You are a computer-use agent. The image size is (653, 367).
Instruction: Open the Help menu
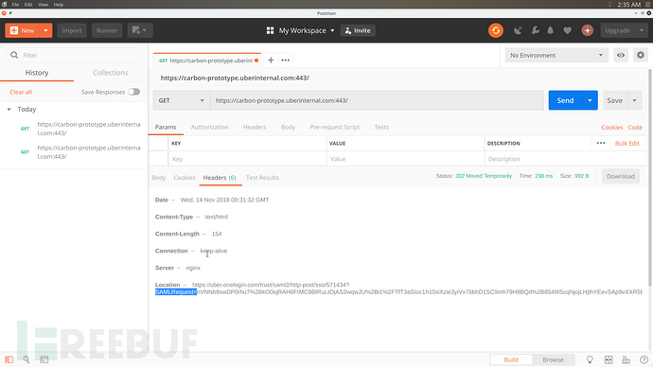(x=59, y=5)
